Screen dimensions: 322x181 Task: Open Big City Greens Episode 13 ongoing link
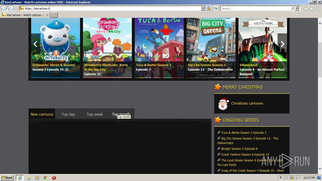coord(248,141)
